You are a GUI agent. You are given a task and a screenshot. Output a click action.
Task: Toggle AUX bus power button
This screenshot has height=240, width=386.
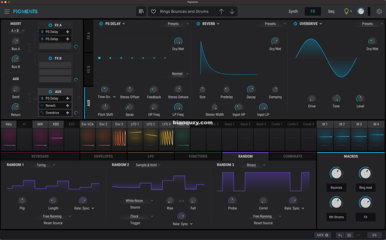point(50,92)
